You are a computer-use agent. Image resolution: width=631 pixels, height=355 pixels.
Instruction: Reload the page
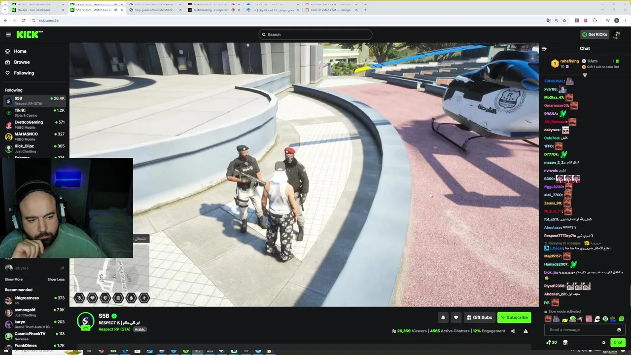pyautogui.click(x=23, y=21)
